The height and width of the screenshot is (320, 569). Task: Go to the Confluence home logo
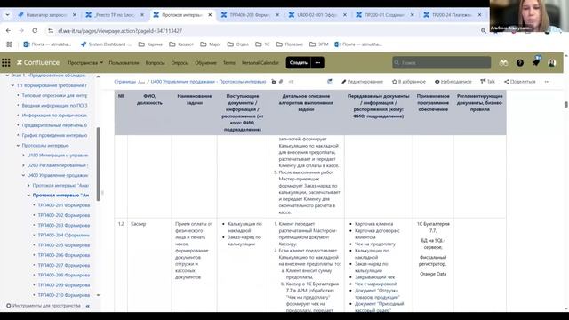point(38,63)
